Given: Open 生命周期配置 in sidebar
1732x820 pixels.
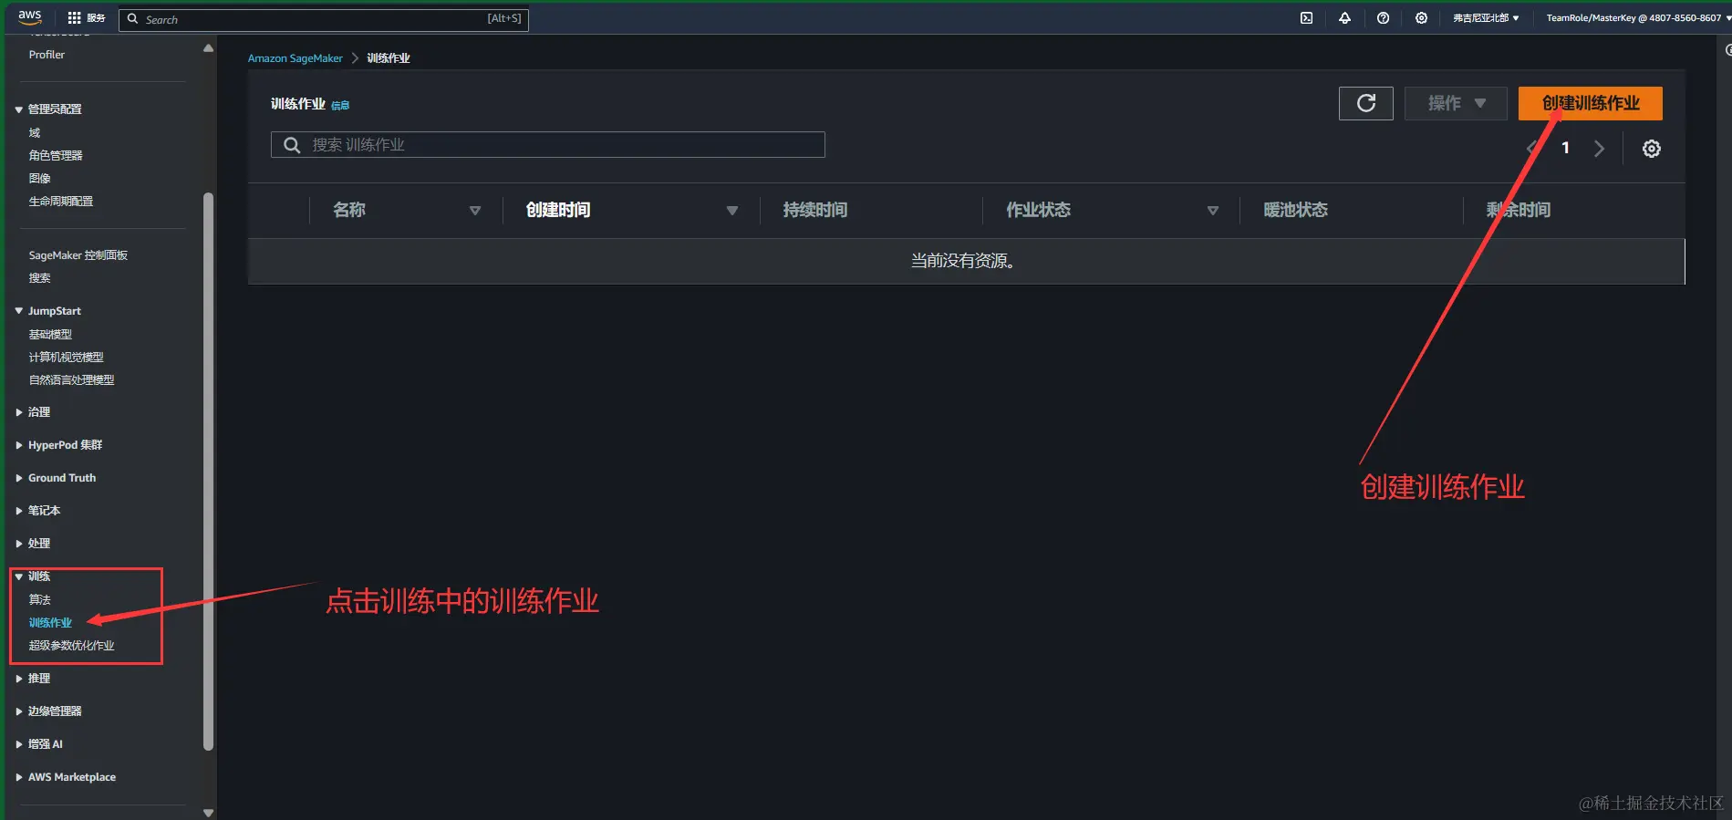Looking at the screenshot, I should [61, 202].
